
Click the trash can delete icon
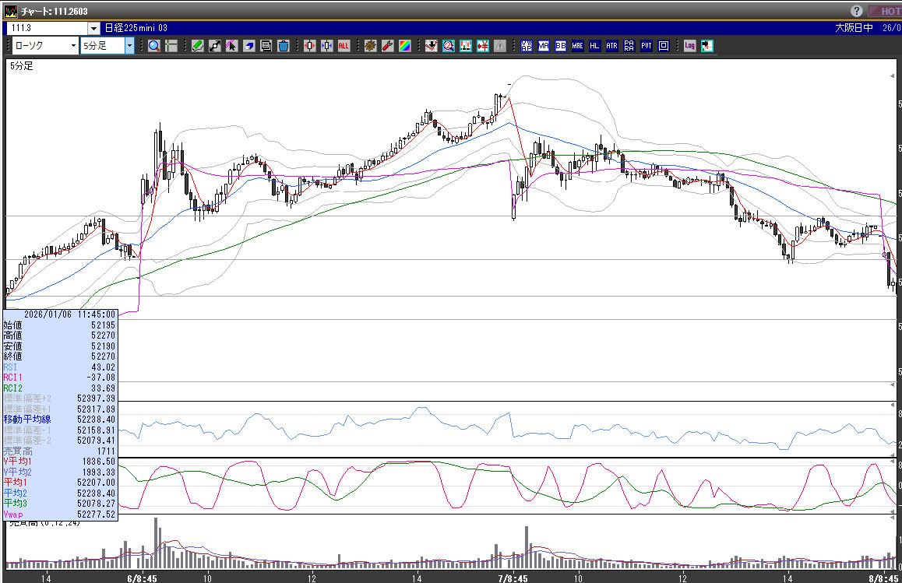[284, 46]
